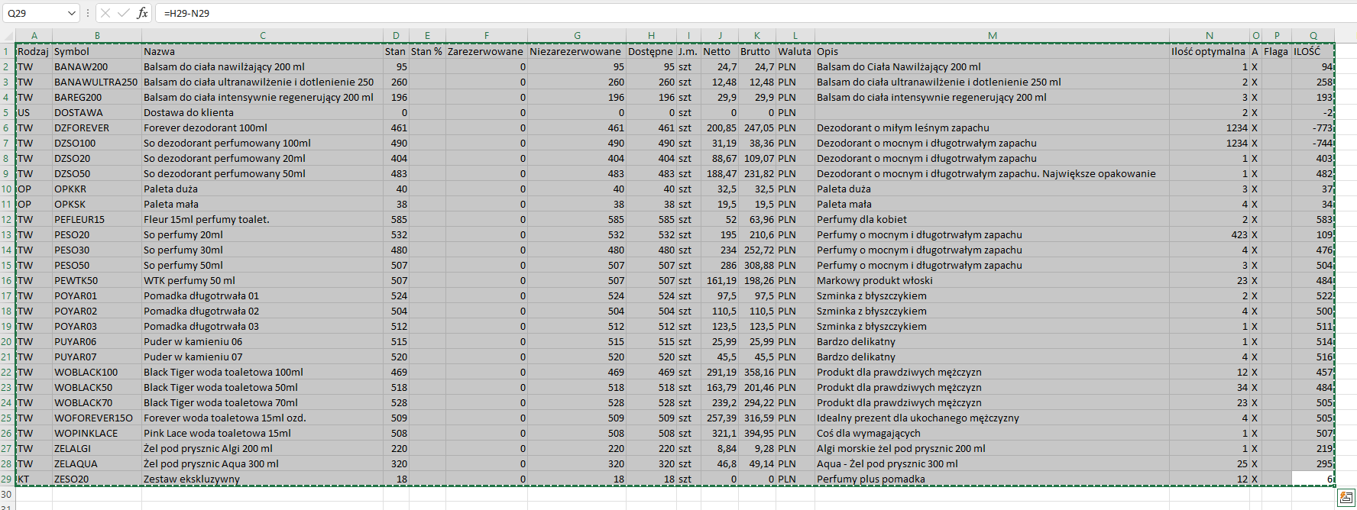The height and width of the screenshot is (510, 1357).
Task: Select column M header
Action: pyautogui.click(x=992, y=36)
